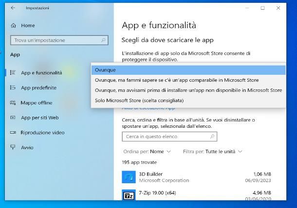Open Riproduzione video in the sidebar
The width and height of the screenshot is (297, 208).
[x=42, y=133]
